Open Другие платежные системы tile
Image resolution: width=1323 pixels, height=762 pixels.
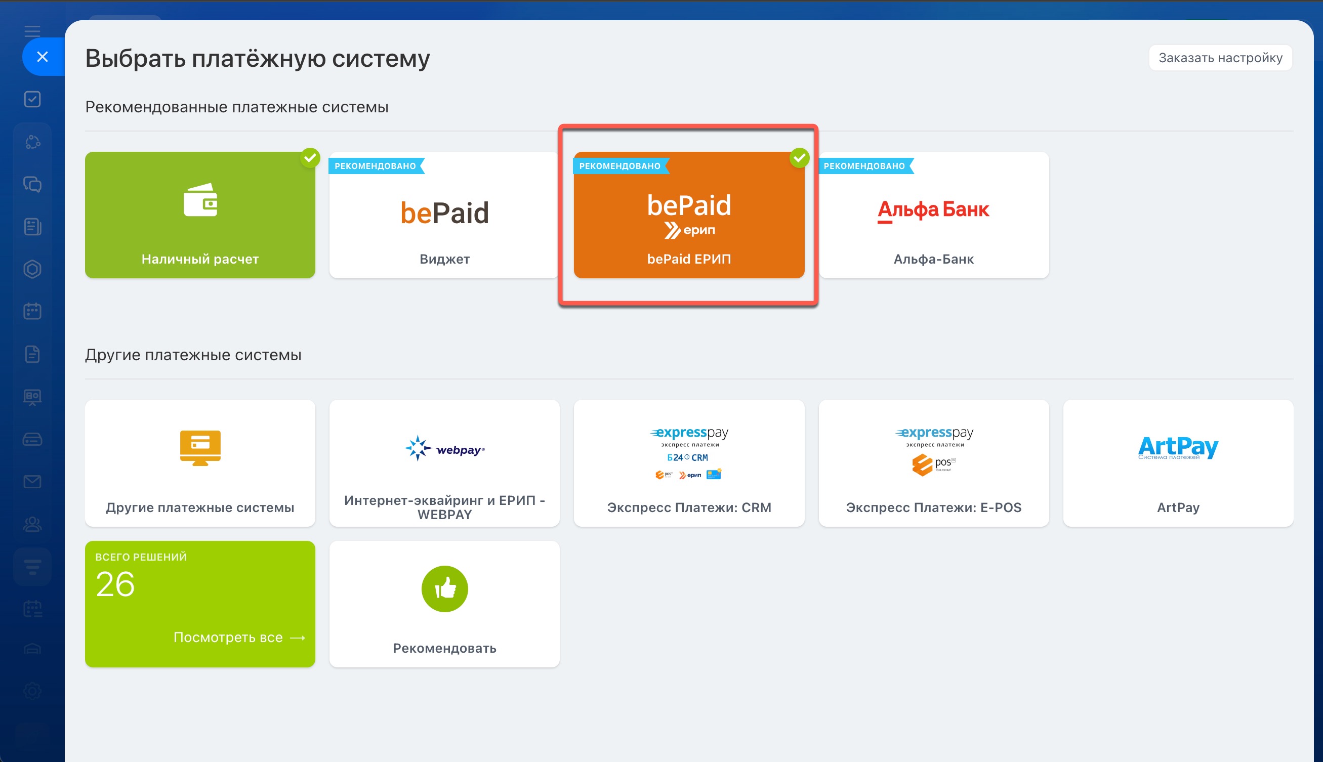(200, 463)
